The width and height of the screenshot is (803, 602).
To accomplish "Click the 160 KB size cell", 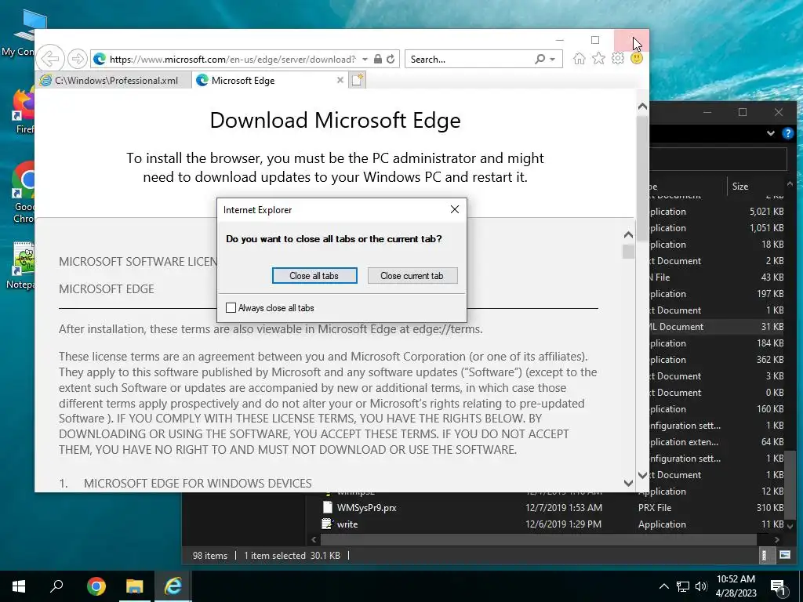I will click(770, 409).
